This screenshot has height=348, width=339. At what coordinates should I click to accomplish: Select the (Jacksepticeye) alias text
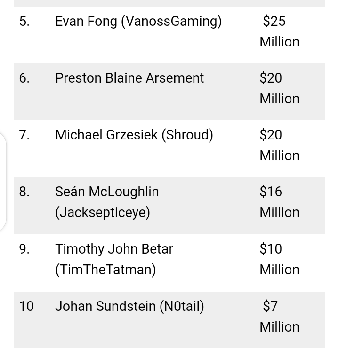tap(103, 213)
